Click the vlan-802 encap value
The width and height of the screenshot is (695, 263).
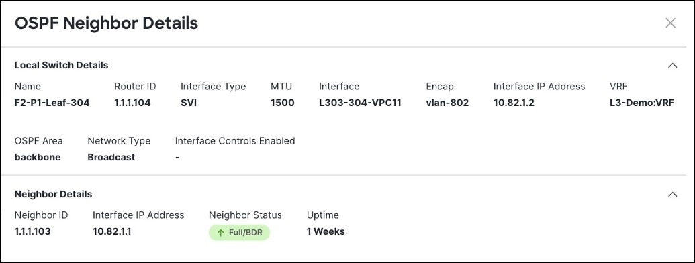[x=447, y=103]
